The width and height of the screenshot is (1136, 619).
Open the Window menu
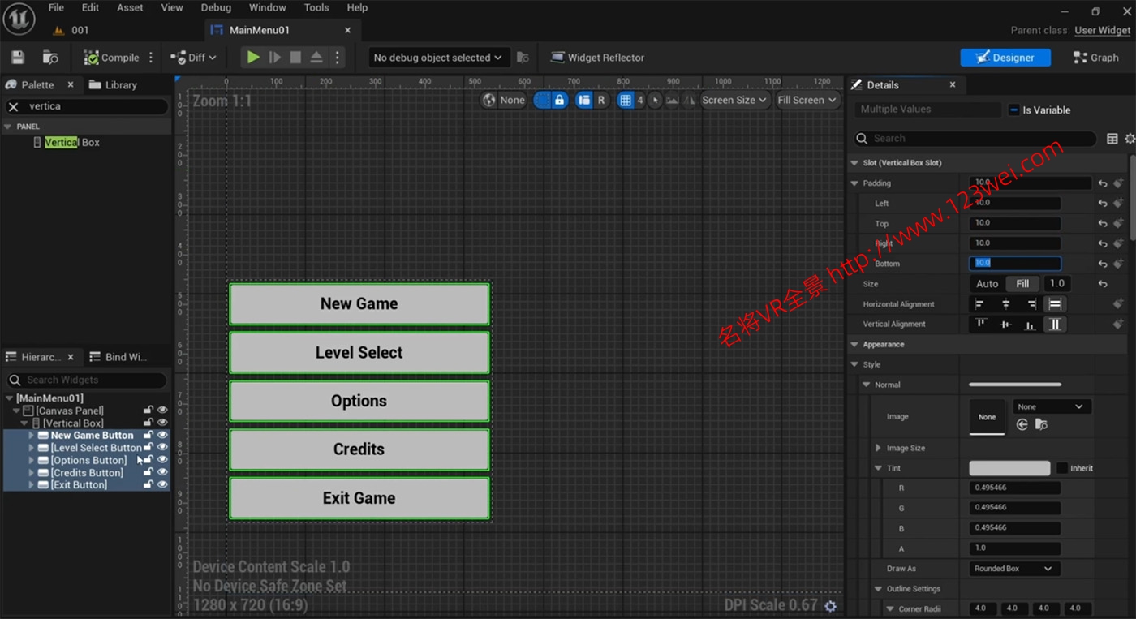tap(267, 7)
